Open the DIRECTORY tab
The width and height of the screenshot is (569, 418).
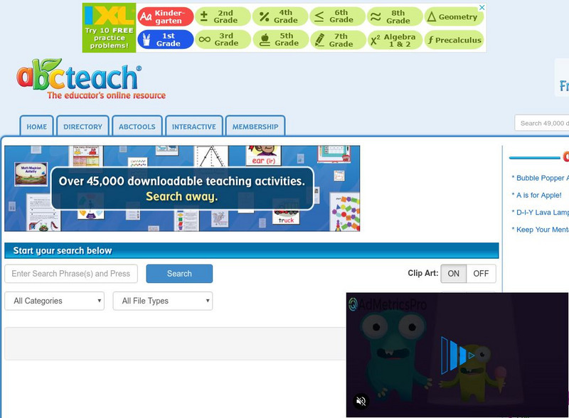(x=83, y=127)
